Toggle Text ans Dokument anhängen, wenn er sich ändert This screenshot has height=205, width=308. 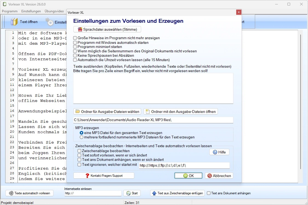tap(79, 160)
